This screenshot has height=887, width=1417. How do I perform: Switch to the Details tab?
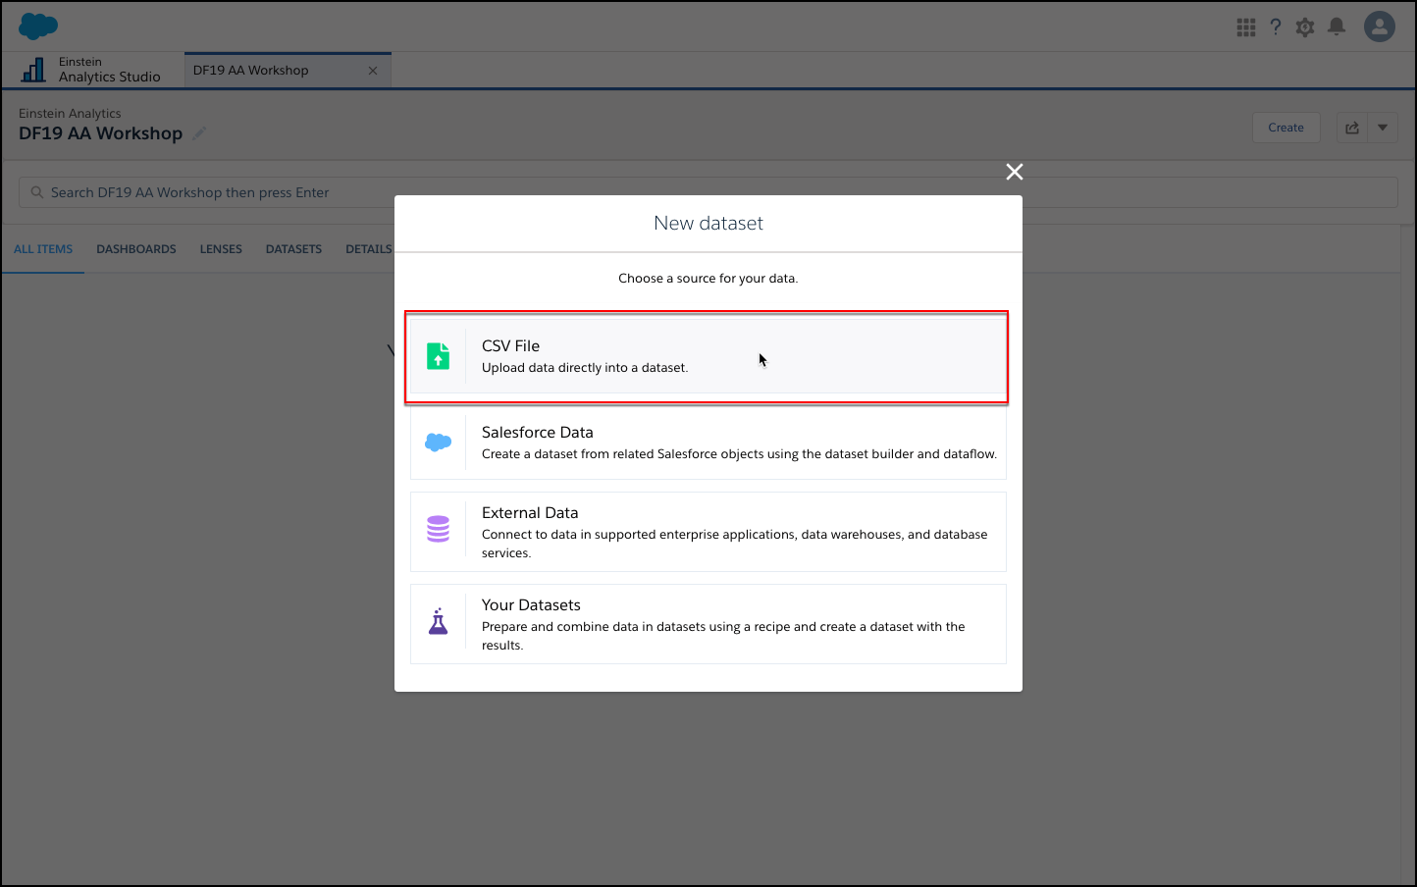tap(369, 249)
